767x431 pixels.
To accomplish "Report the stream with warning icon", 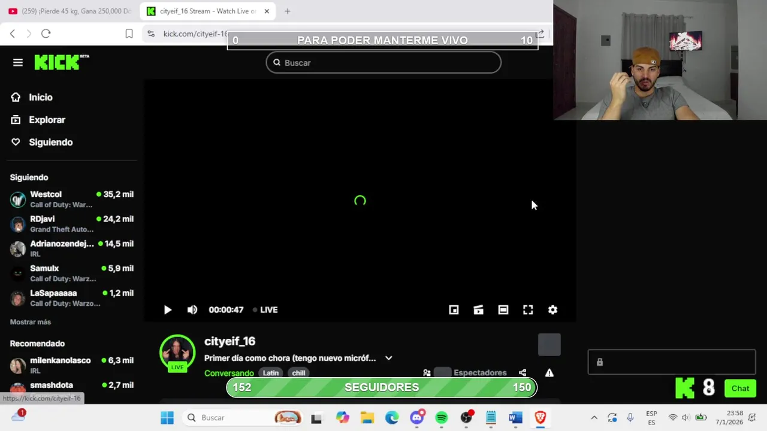I will click(549, 373).
